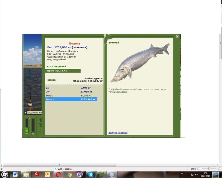The width and height of the screenshot is (222, 178).
Task: Open the МЕНЮ menu
Action: (52, 80)
